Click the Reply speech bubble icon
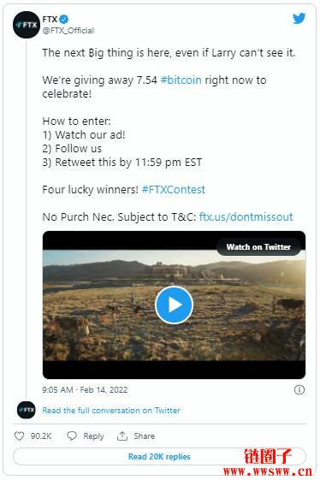 tap(72, 436)
